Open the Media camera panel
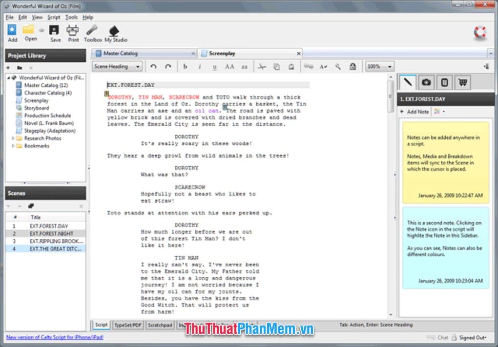 pyautogui.click(x=426, y=82)
